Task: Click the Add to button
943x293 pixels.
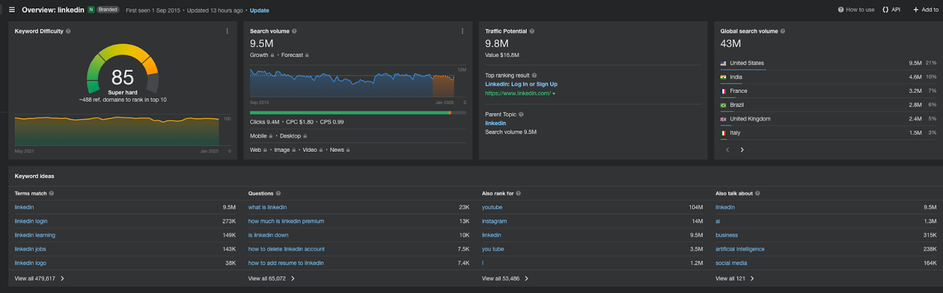Action: coord(926,10)
